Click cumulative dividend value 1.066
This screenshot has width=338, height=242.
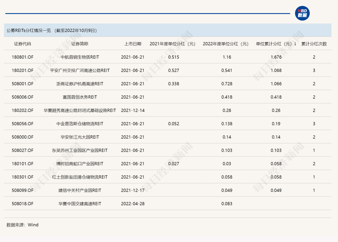(x=276, y=84)
